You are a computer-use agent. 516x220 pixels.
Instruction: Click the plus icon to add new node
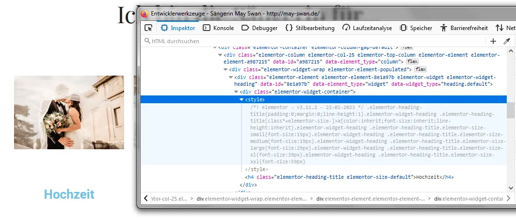click(x=493, y=41)
